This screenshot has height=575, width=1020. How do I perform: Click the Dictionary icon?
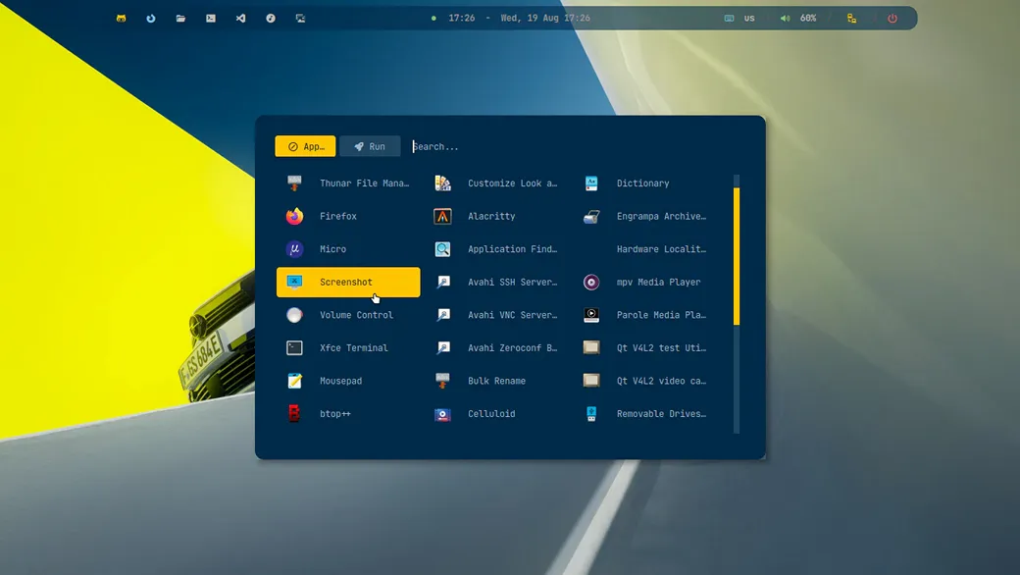tap(591, 183)
